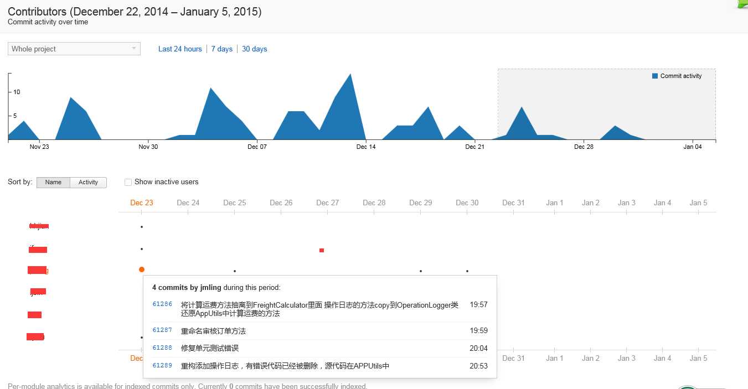Select the "7 days" time range
748x389 pixels.
click(x=221, y=49)
